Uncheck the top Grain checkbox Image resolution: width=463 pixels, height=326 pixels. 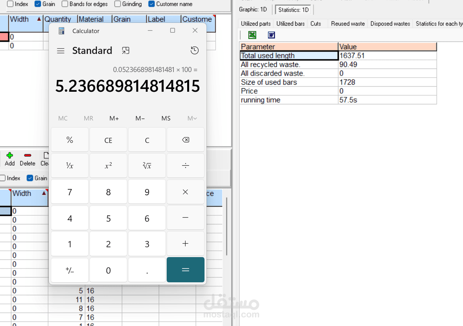tap(37, 4)
